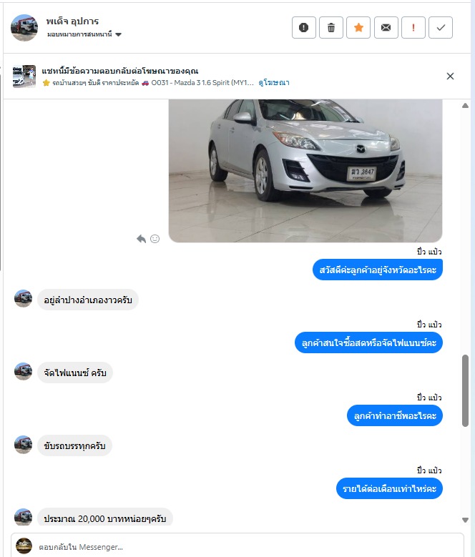
Task: Click the ad thumbnail in the banner
Action: [24, 76]
